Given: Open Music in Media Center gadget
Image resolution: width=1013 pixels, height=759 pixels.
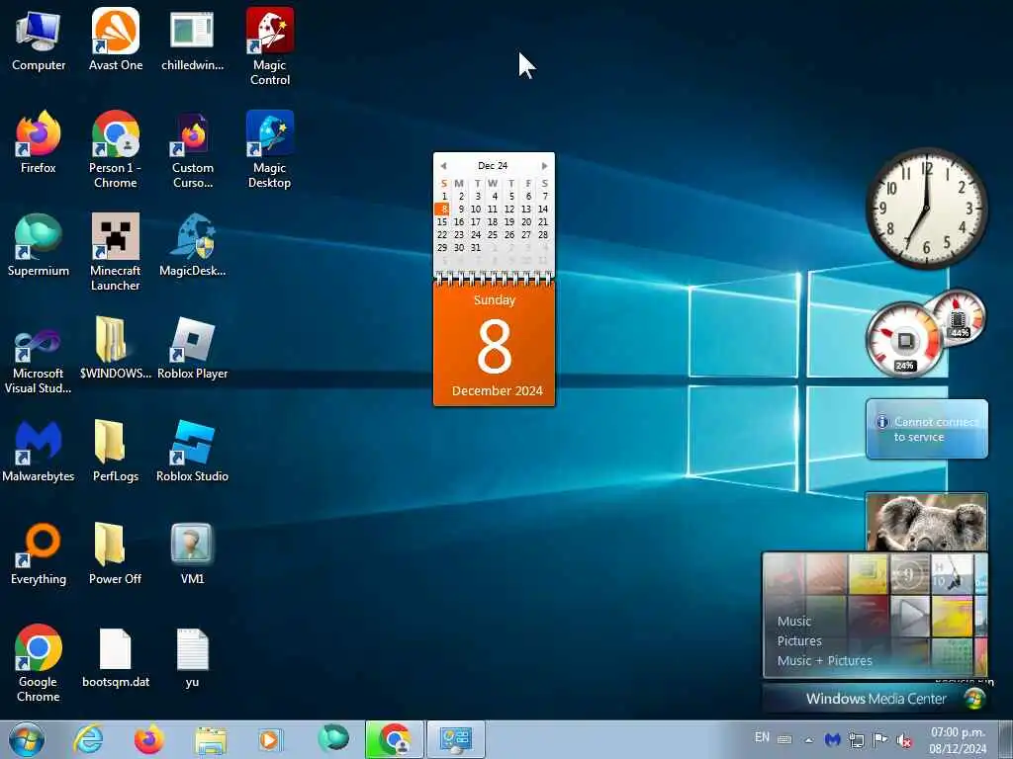Looking at the screenshot, I should pos(794,622).
